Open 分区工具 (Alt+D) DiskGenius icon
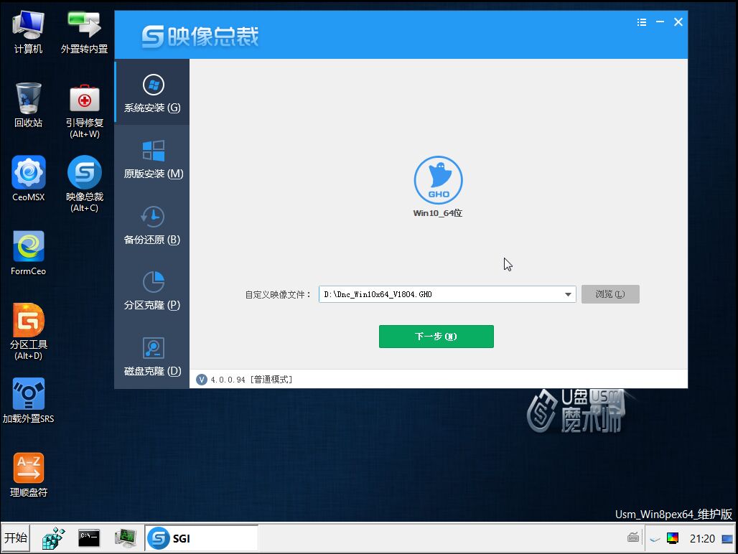 pos(28,332)
